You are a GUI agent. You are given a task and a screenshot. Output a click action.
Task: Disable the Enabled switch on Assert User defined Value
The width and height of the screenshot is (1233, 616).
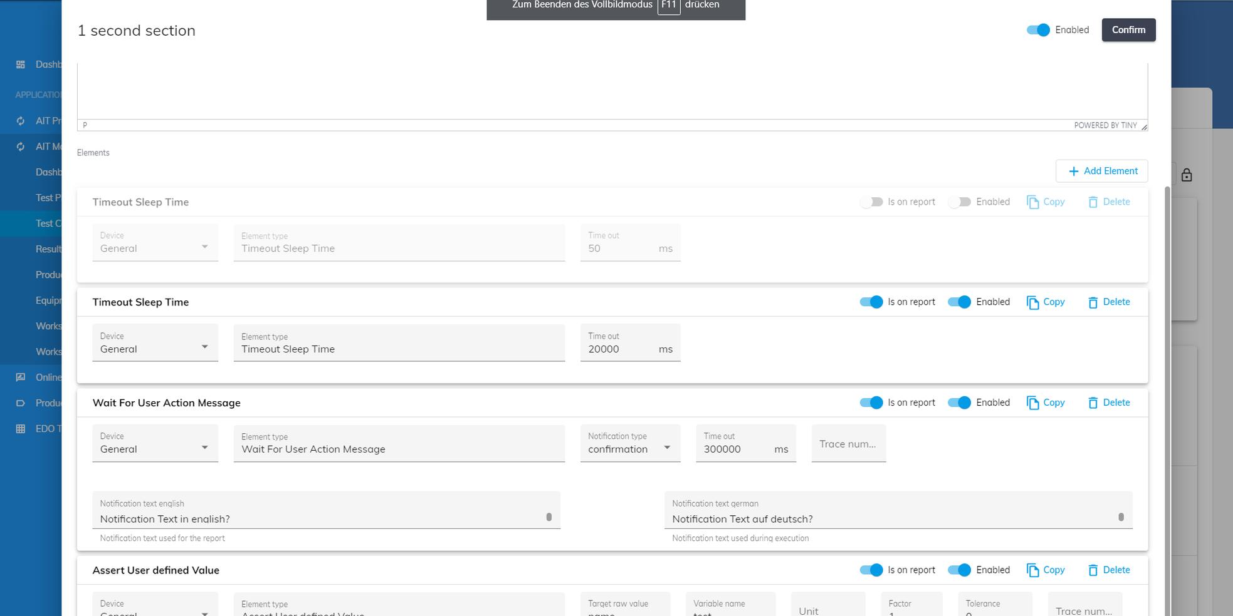click(x=959, y=570)
